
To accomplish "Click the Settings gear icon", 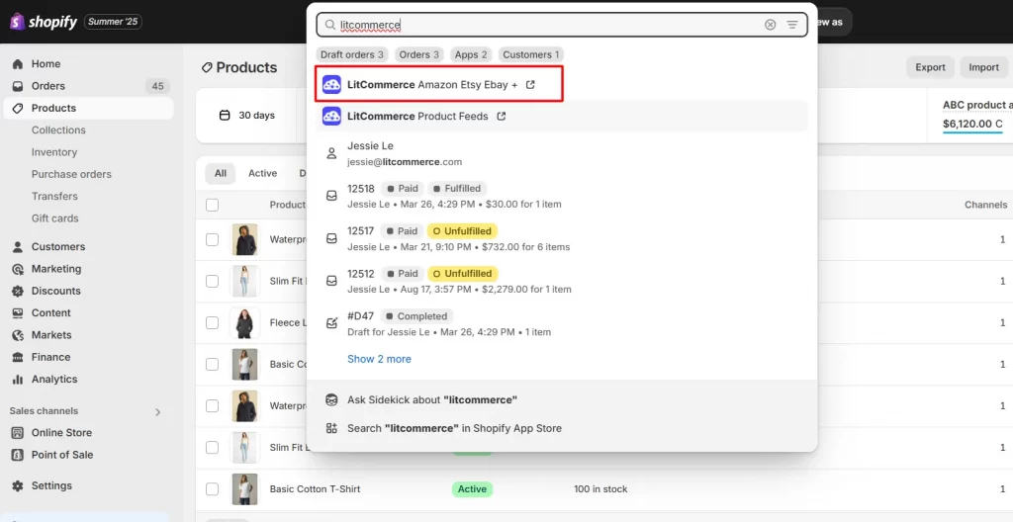I will click(x=18, y=485).
